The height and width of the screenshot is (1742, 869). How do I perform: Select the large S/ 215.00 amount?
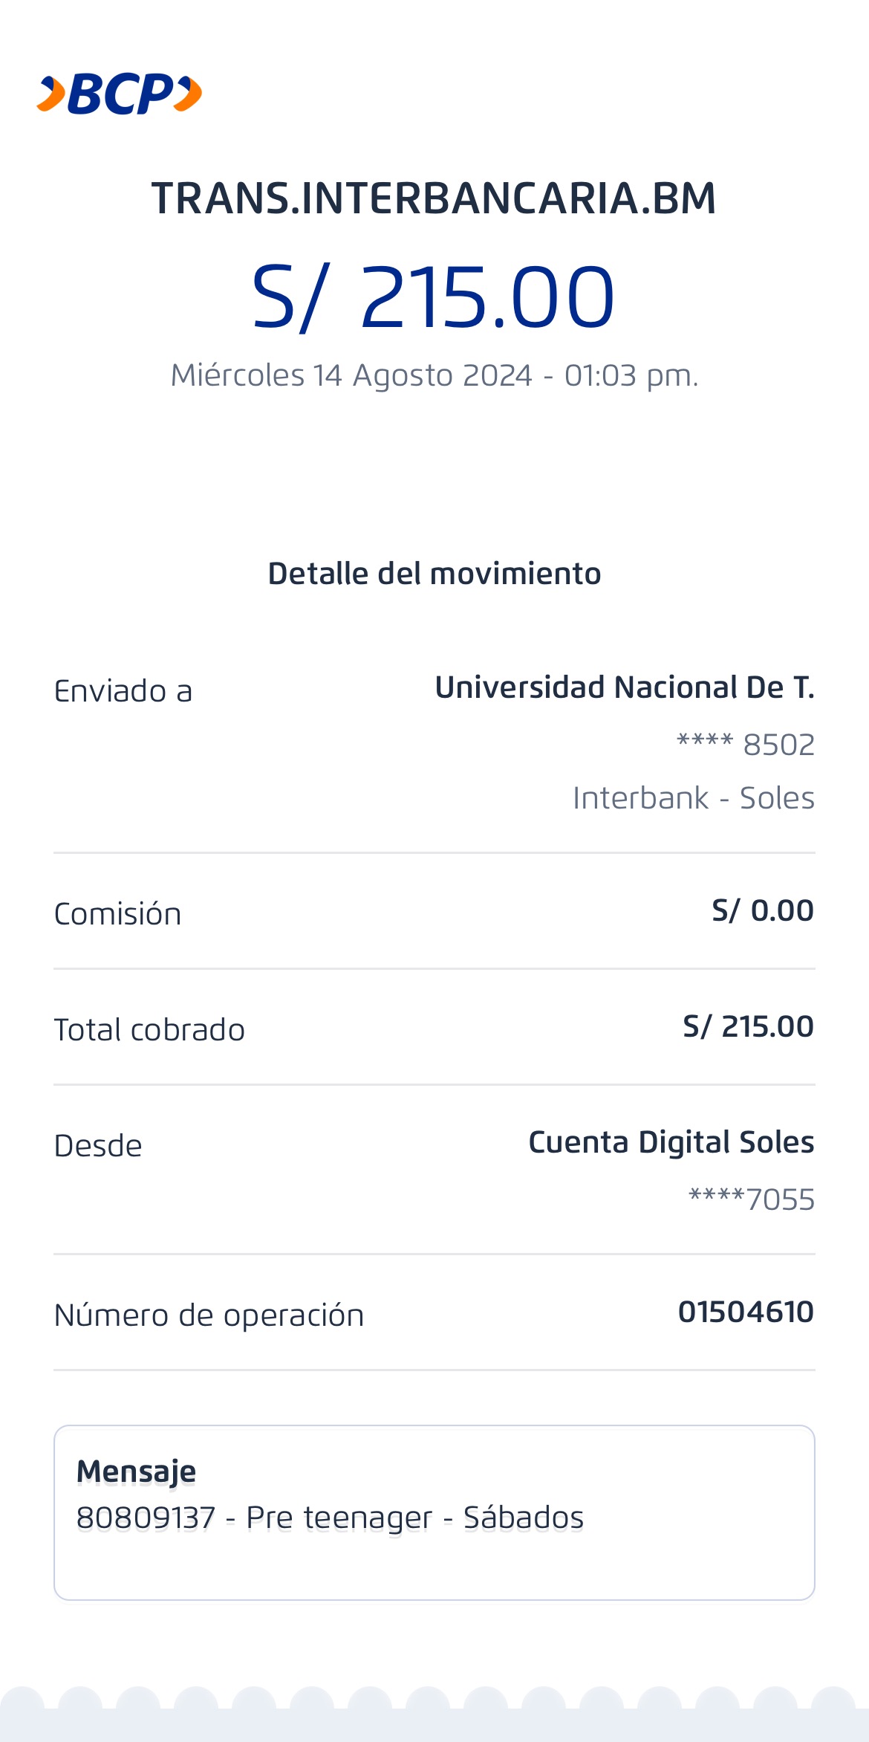(434, 297)
